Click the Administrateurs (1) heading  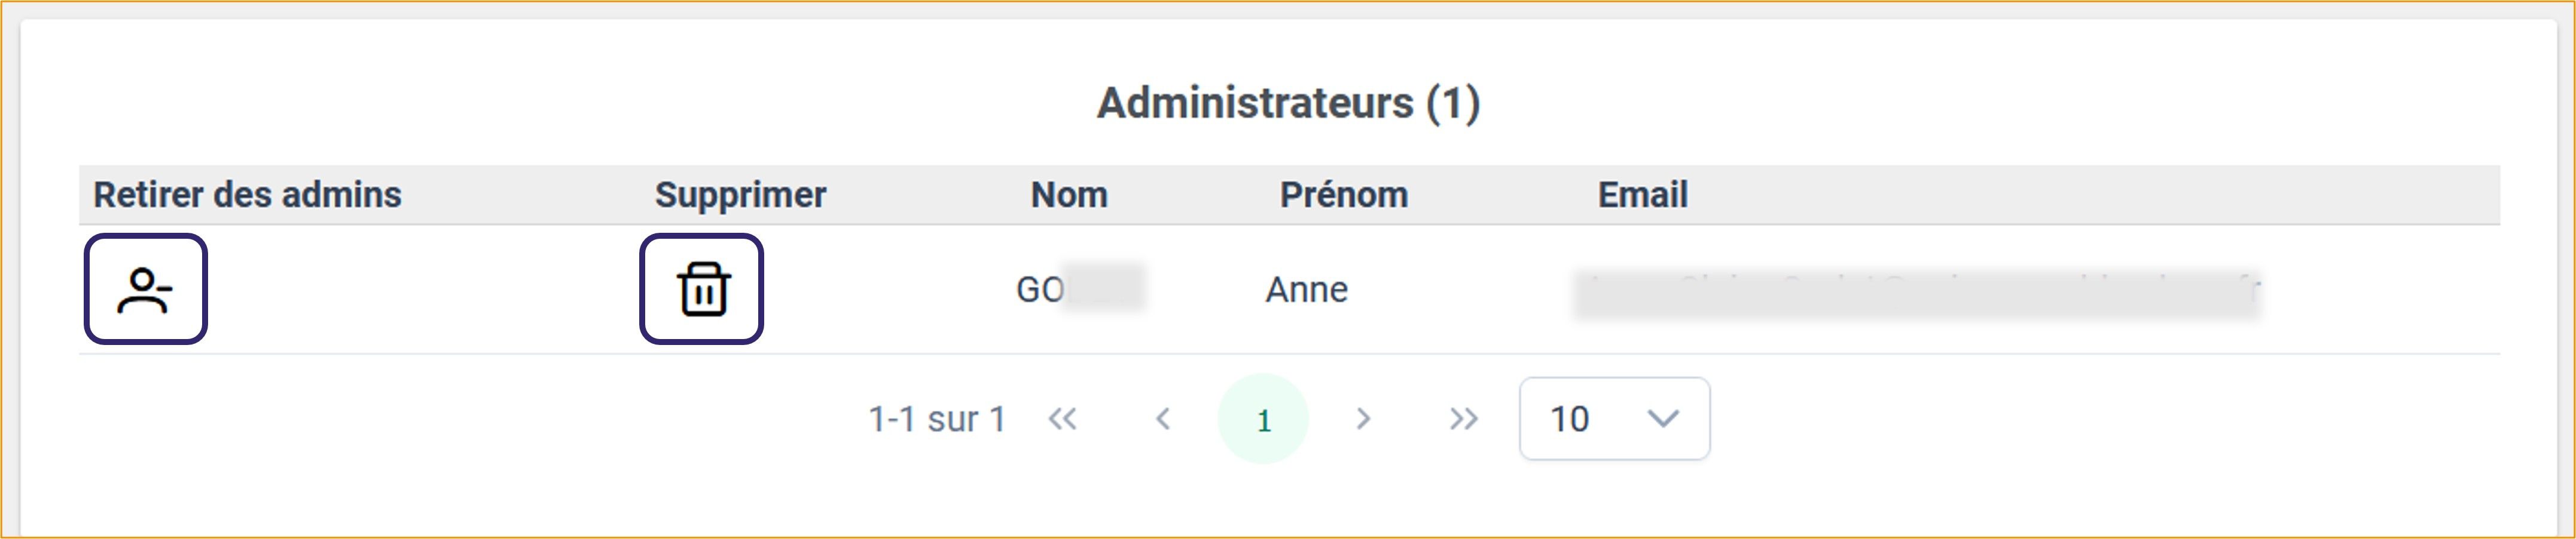coord(1288,104)
